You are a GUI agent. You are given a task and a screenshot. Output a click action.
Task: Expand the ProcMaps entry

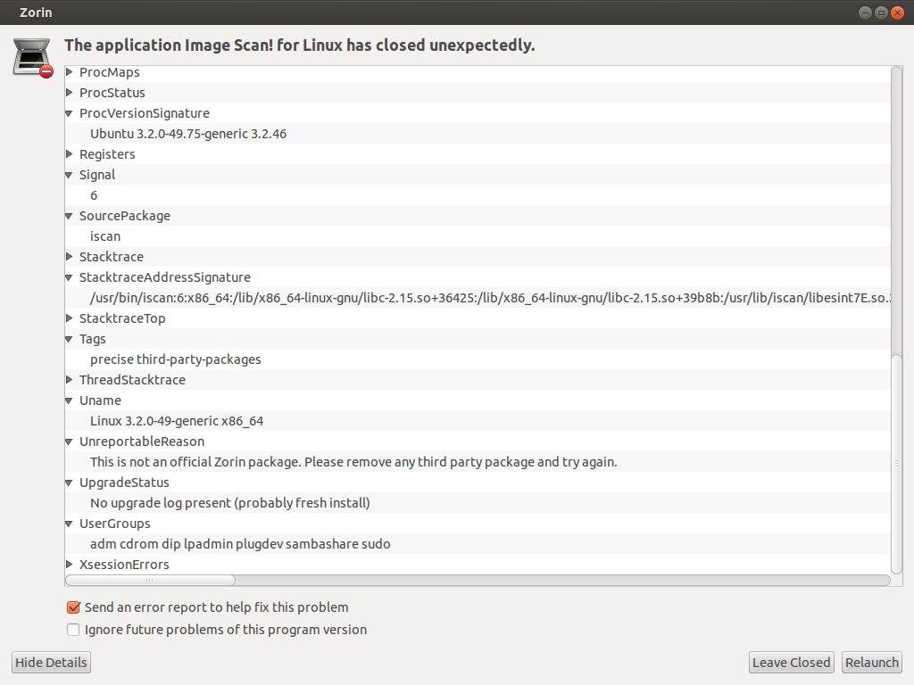71,72
